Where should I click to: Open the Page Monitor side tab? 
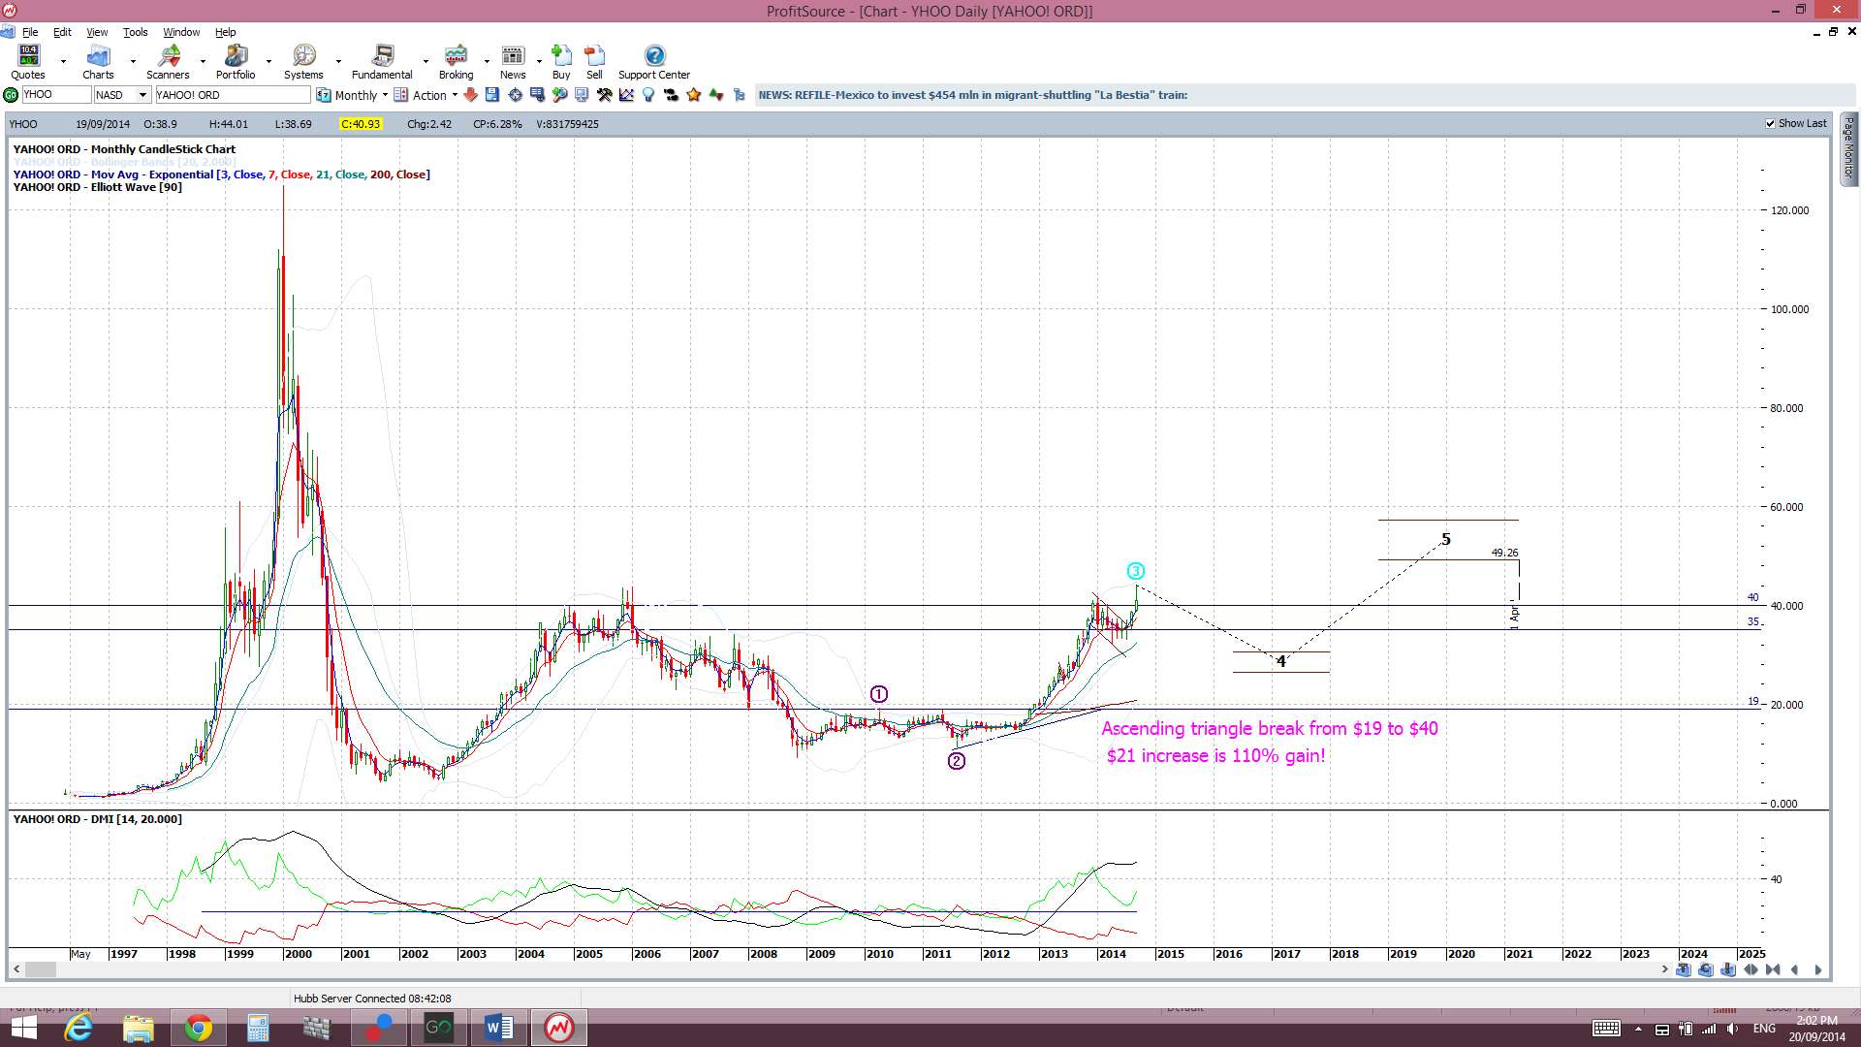(1848, 148)
